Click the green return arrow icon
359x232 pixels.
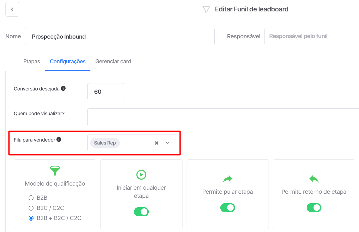(x=314, y=179)
